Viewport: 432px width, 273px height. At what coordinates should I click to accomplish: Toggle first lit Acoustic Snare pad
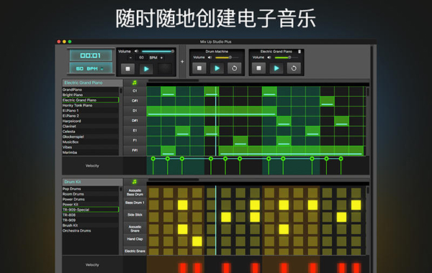pos(182,229)
